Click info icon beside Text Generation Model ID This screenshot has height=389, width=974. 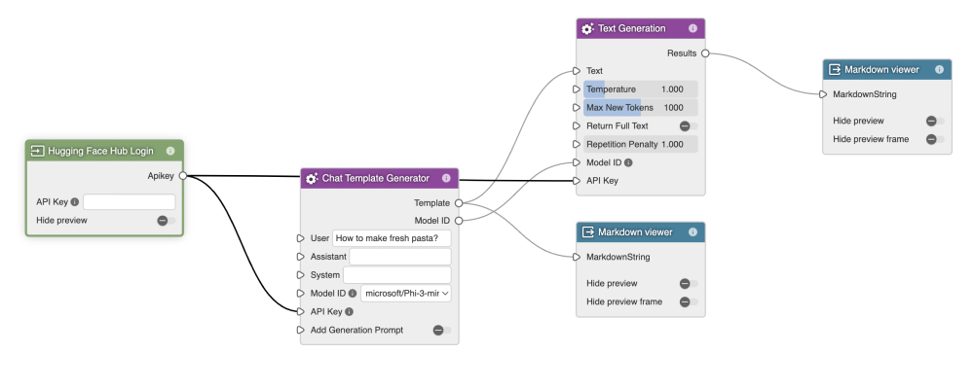click(628, 162)
